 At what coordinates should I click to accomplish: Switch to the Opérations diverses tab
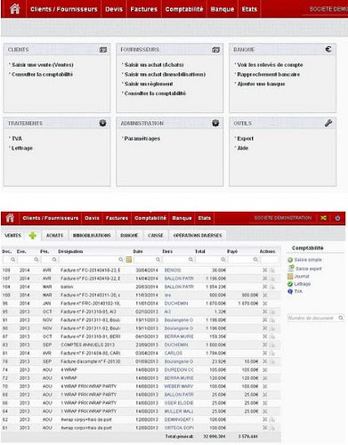198,236
